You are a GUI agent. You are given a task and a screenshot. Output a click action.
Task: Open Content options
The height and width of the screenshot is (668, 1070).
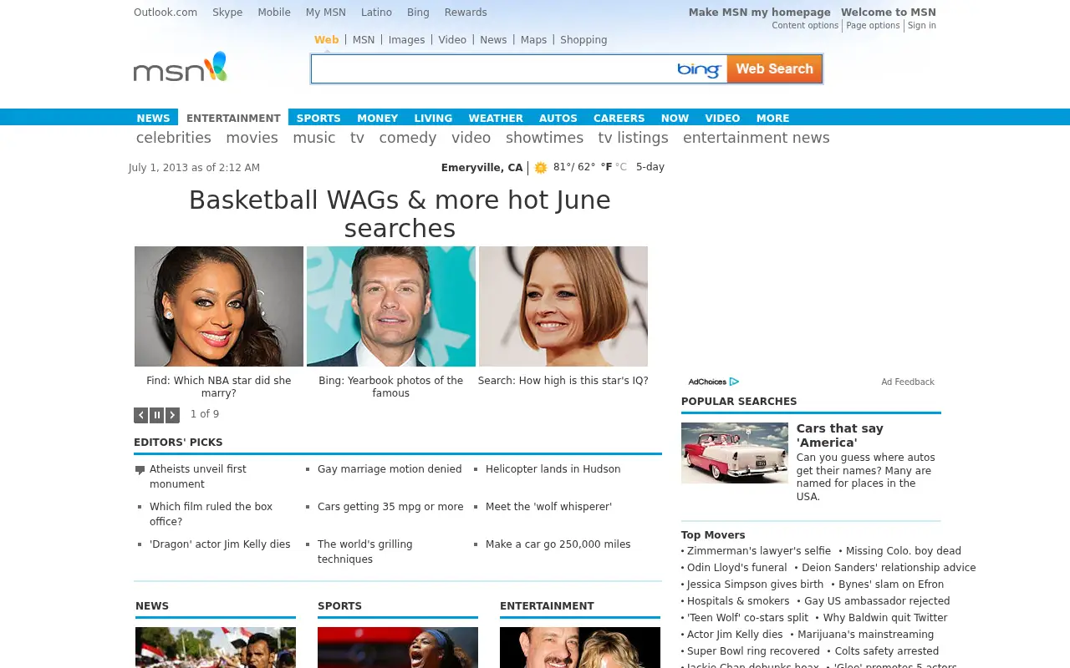tap(805, 26)
